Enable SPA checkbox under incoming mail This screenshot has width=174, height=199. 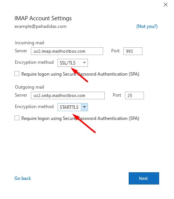[17, 74]
